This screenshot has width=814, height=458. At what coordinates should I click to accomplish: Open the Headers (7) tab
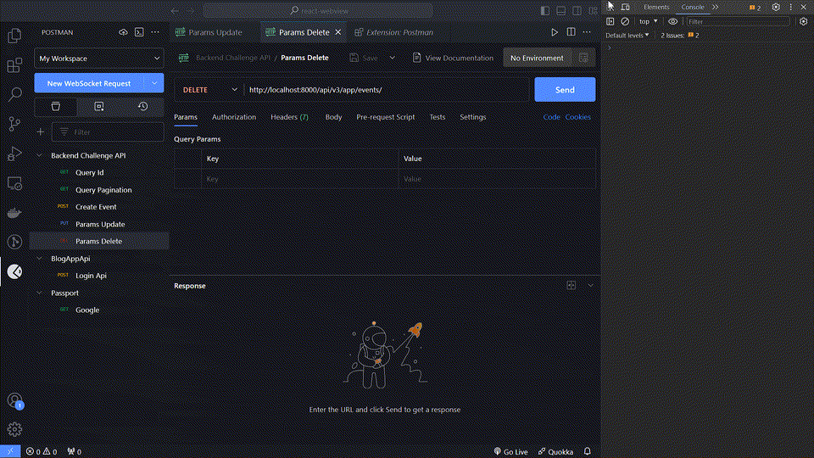pyautogui.click(x=290, y=117)
